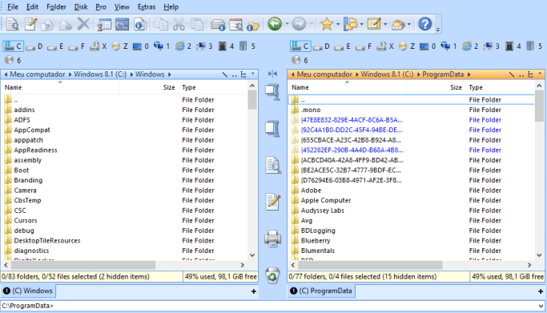Image resolution: width=547 pixels, height=313 pixels.
Task: Click the paste clipboard icon in toolbar
Action: point(197,24)
